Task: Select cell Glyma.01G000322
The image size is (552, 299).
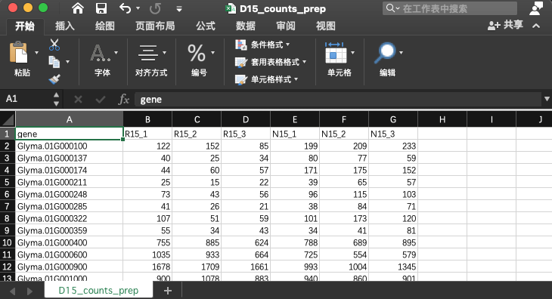Action: click(70, 218)
